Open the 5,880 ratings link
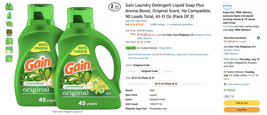The image size is (267, 115). [x=157, y=24]
